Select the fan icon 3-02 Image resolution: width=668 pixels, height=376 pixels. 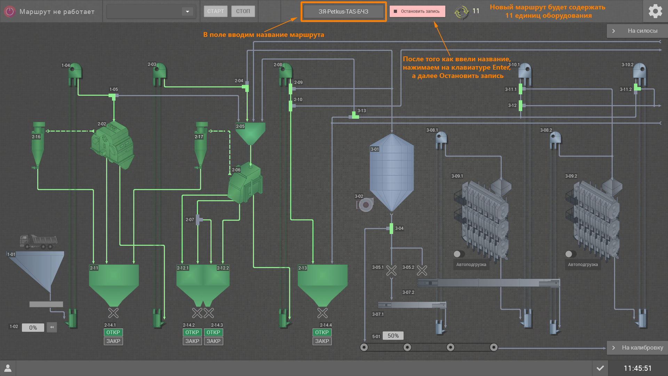click(365, 205)
